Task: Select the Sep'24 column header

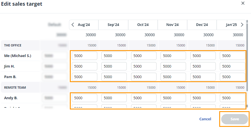Action: 113,25
